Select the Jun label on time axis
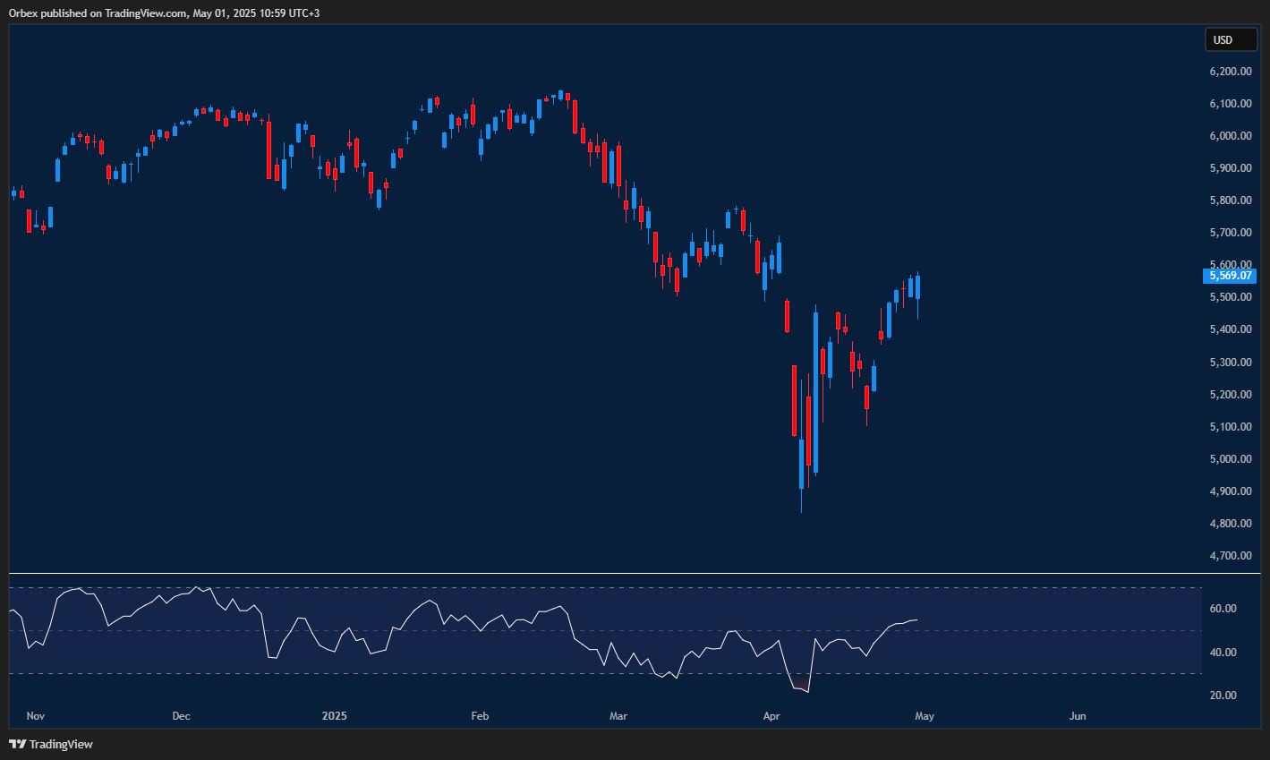1270x760 pixels. 1078,716
